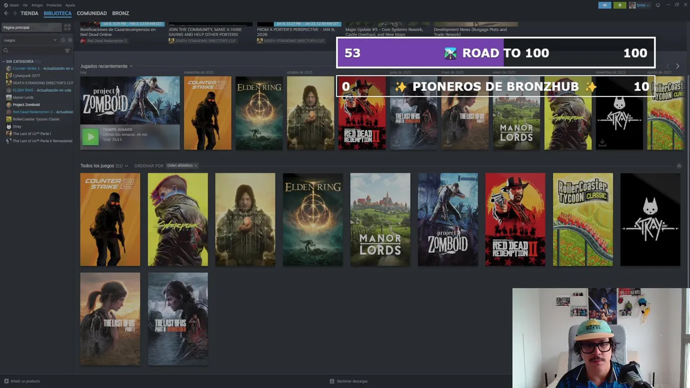Click Manor Lords icon in sidebar list
Image resolution: width=690 pixels, height=388 pixels.
9,98
